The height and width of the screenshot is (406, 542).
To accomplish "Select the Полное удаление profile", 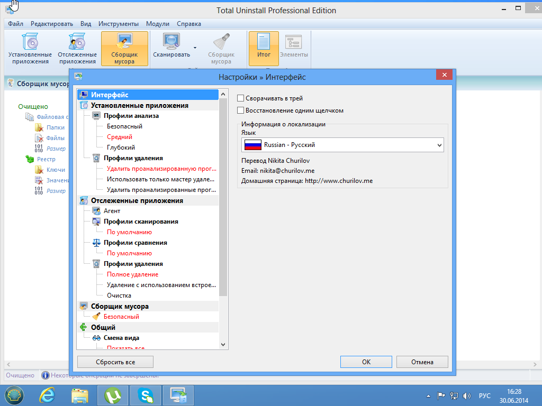I will pos(132,274).
